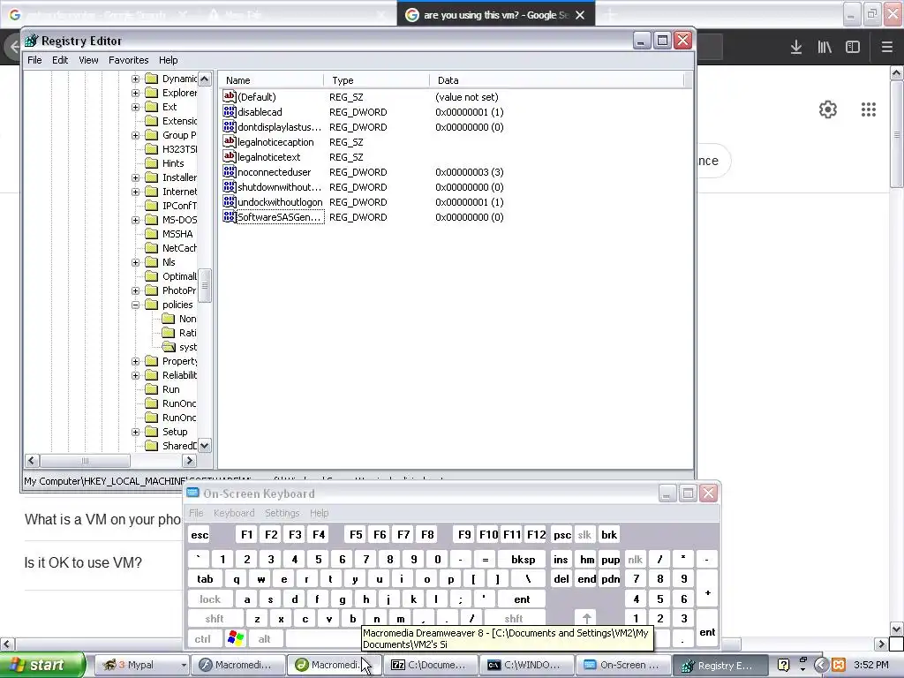Toggle the browser sidebar icon
This screenshot has height=678, width=904.
853,48
